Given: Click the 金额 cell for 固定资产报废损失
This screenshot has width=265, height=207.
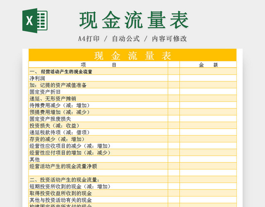Looking at the screenshot, I should tap(208, 119).
